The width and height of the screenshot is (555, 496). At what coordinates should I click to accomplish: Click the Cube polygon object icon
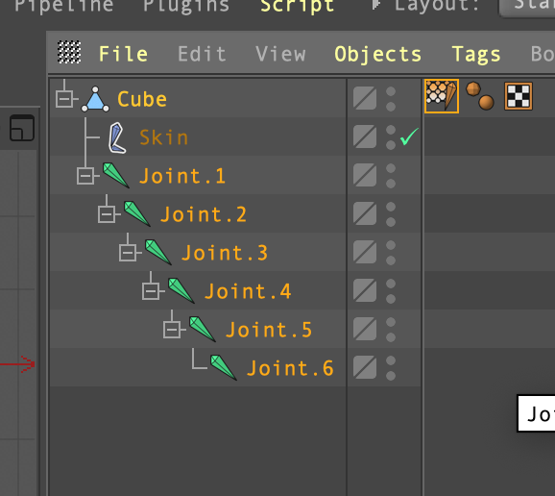coord(95,99)
